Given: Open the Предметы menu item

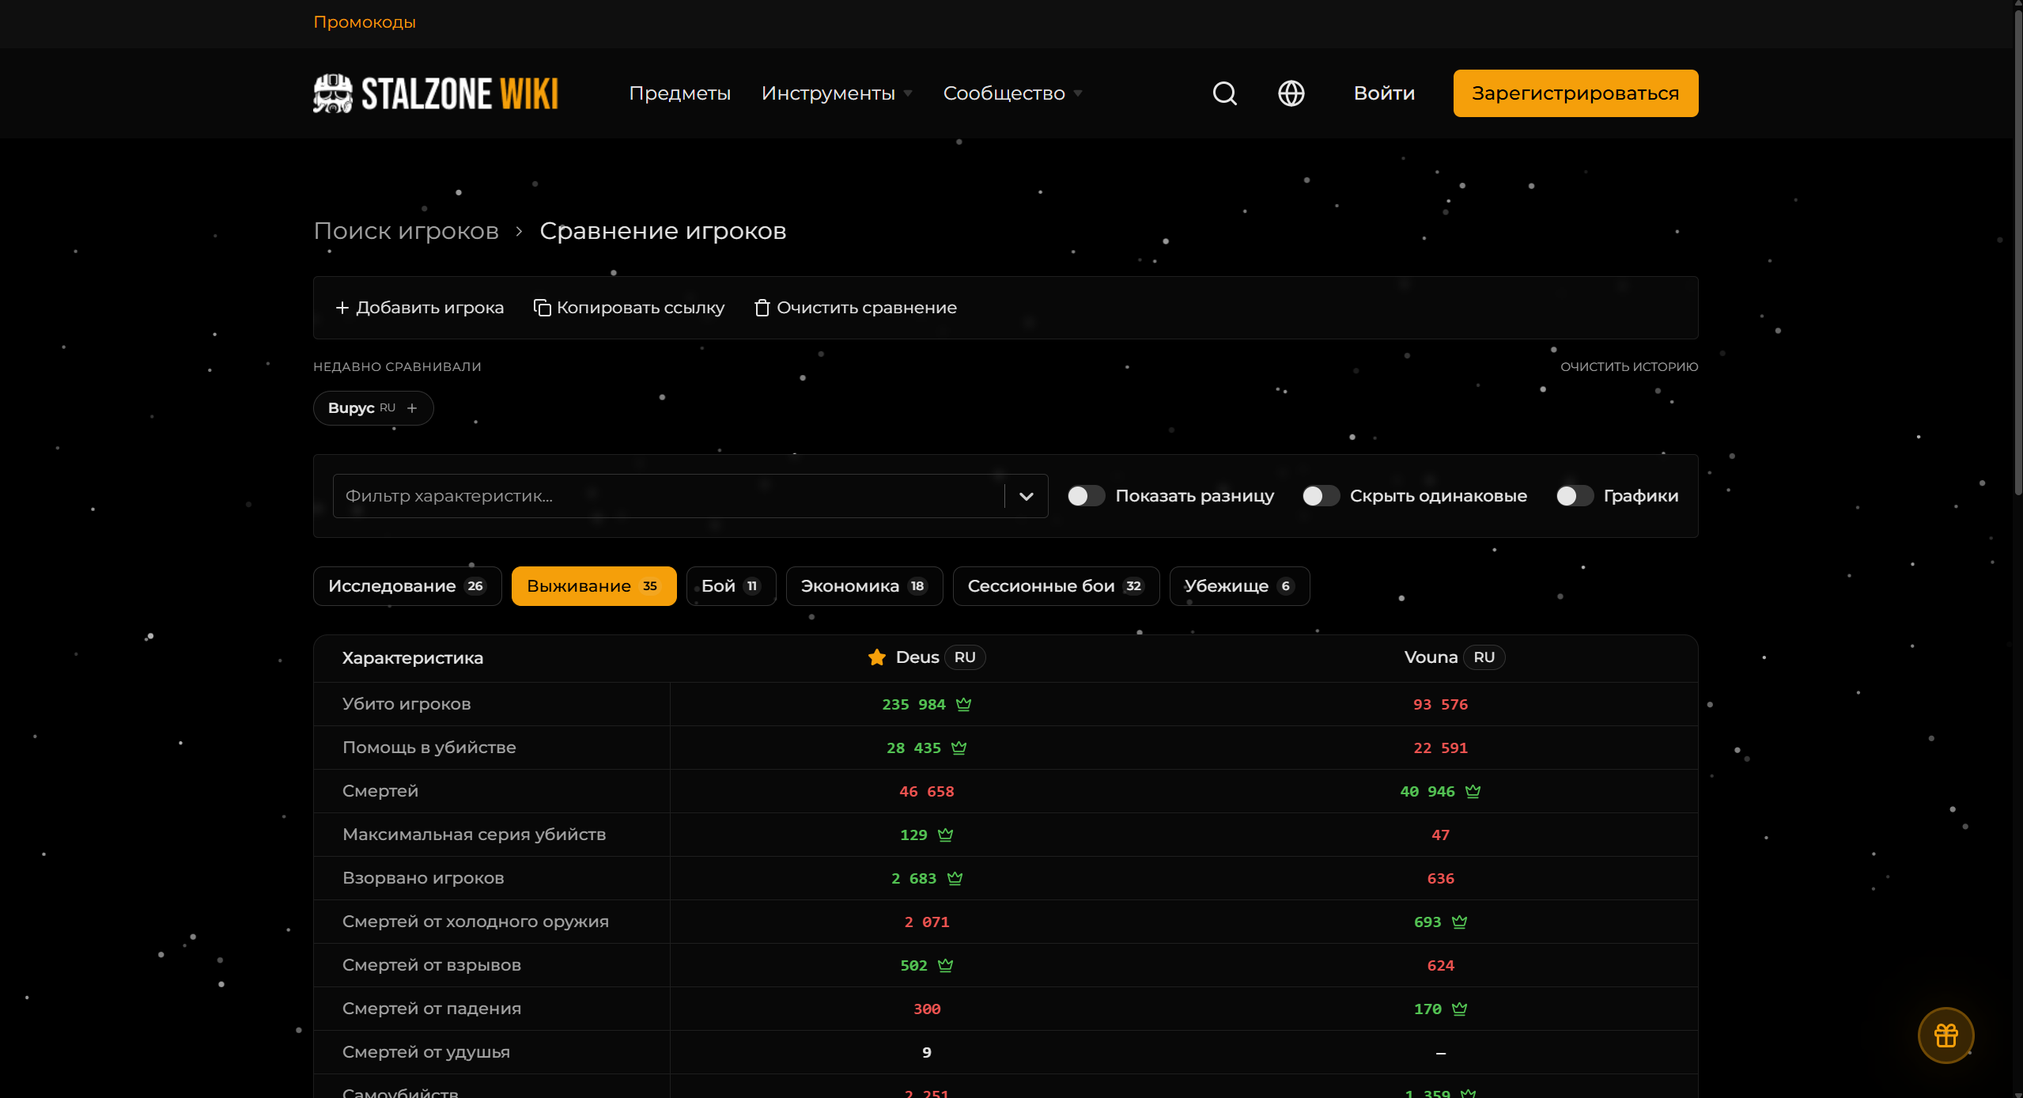Looking at the screenshot, I should tap(679, 93).
